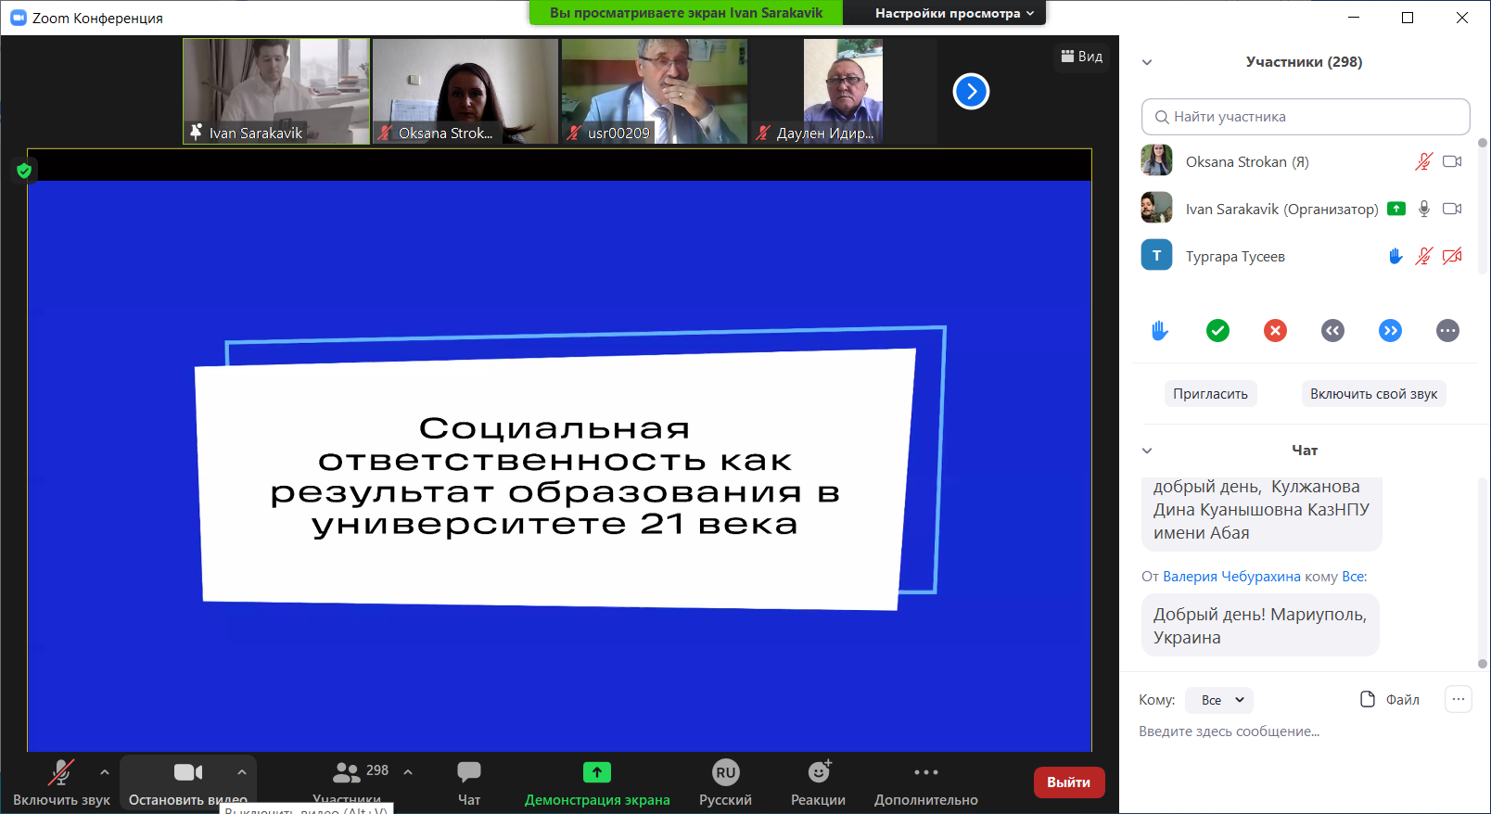Viewport: 1491px width, 814px height.
Task: Open chat options ellipsis button
Action: pos(1459,699)
